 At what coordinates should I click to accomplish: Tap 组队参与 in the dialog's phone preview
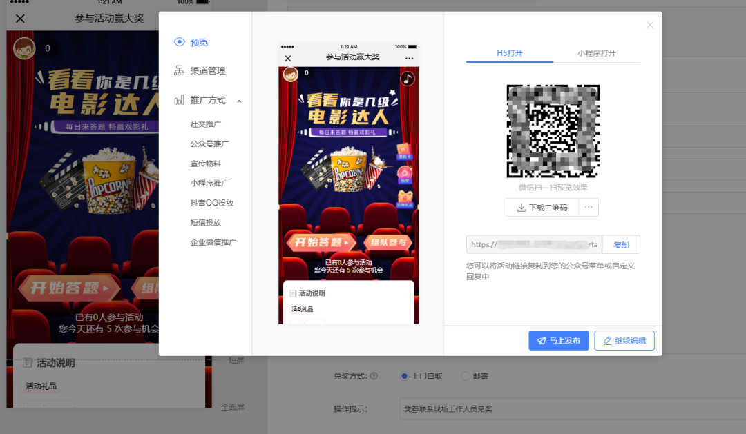coord(388,242)
